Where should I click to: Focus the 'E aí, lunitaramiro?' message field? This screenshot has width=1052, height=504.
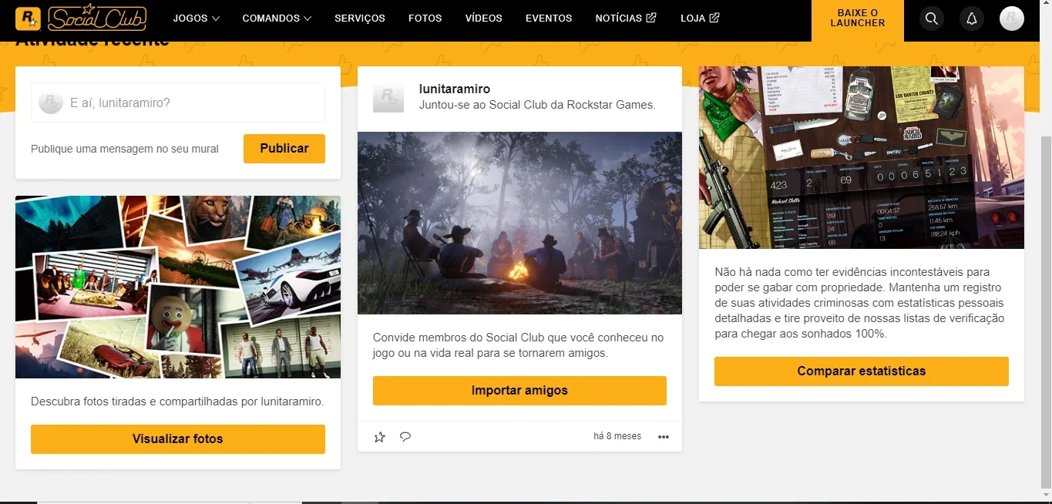coord(178,102)
